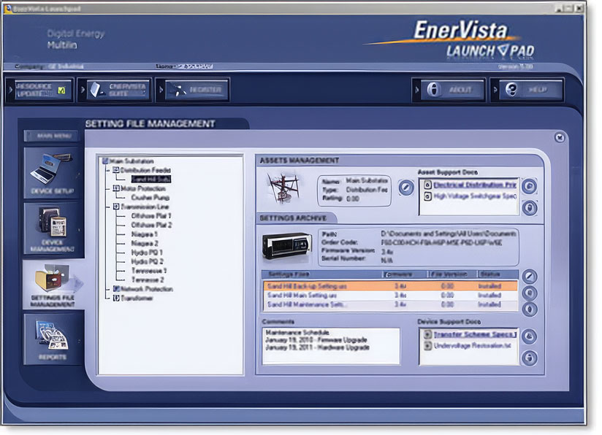Image resolution: width=602 pixels, height=435 pixels.
Task: Click the relay device image in Settings Archive
Action: pyautogui.click(x=287, y=247)
